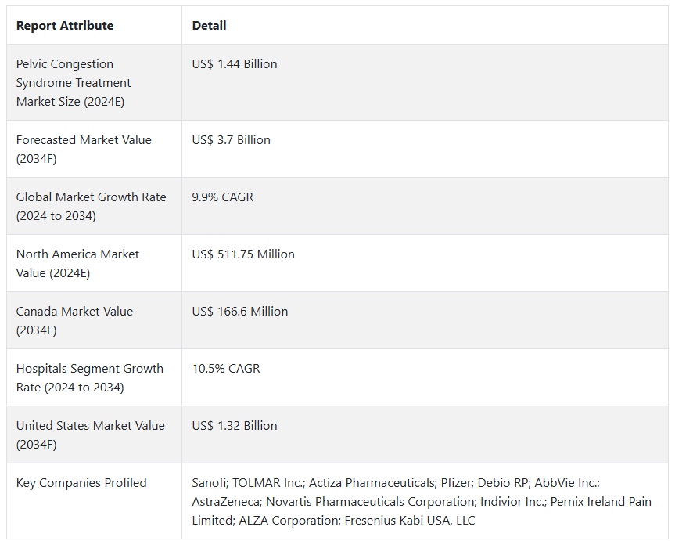Click the US$ 1.44 Billion value

[x=235, y=64]
